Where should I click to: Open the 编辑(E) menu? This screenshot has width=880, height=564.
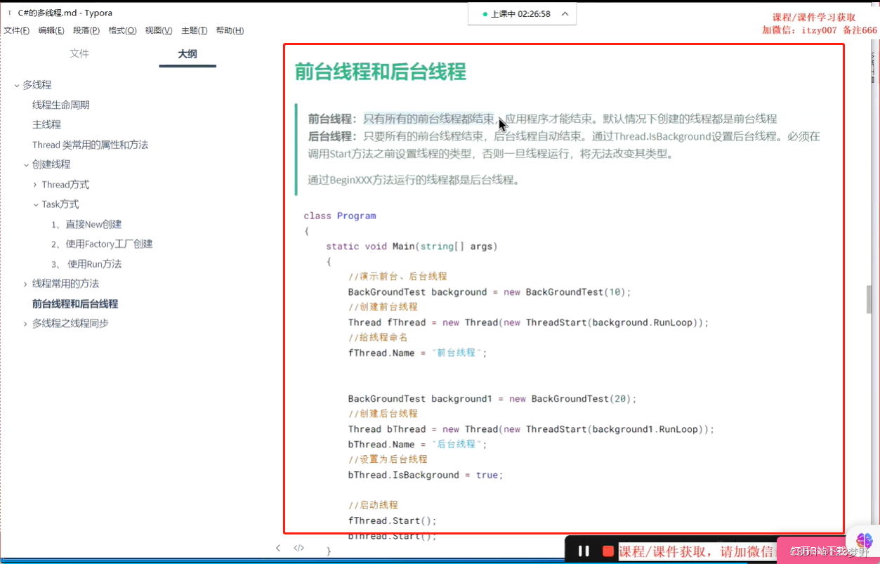(x=51, y=30)
